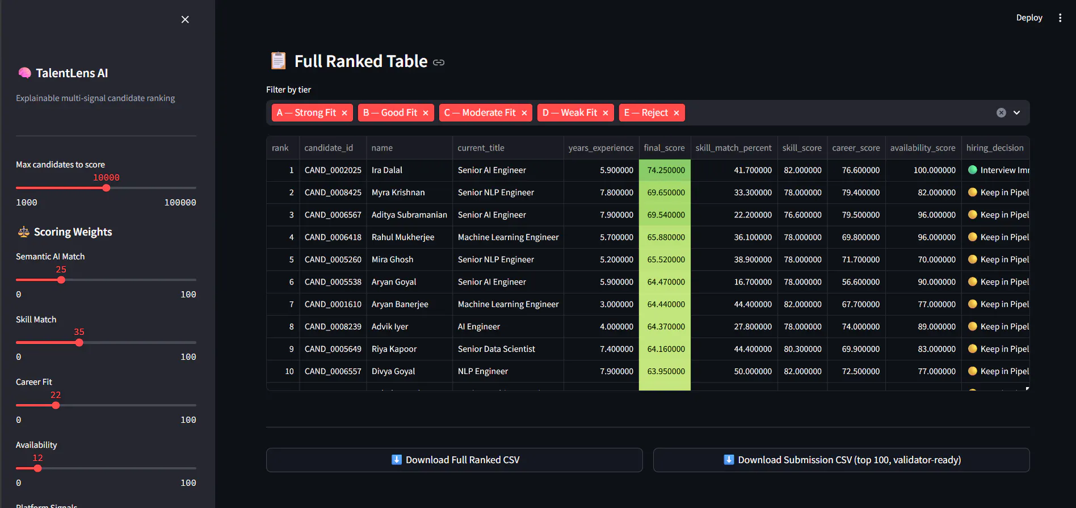Sort by current_title column header

[508, 148]
